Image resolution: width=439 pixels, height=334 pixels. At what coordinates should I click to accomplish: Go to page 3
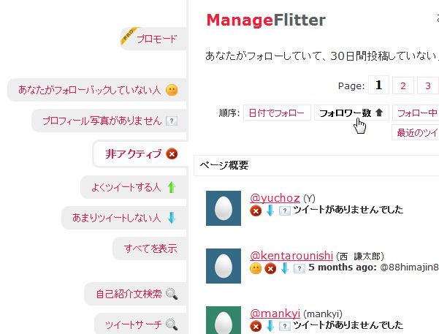click(x=428, y=86)
